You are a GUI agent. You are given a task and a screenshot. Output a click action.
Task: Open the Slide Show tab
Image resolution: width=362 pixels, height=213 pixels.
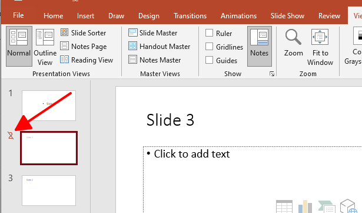(287, 16)
